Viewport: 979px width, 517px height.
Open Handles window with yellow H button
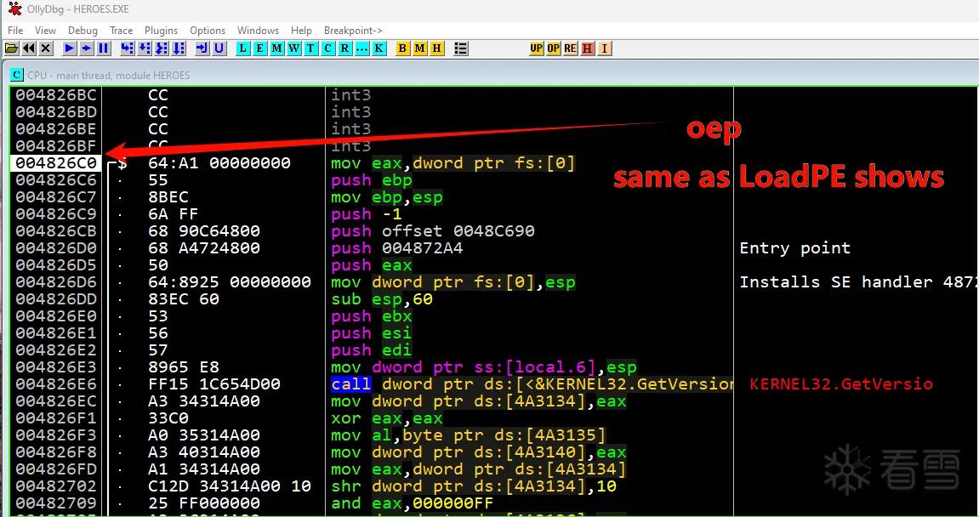(437, 48)
